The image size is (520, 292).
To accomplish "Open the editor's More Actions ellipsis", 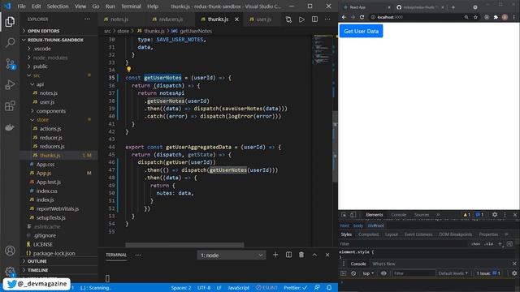I will point(327,19).
